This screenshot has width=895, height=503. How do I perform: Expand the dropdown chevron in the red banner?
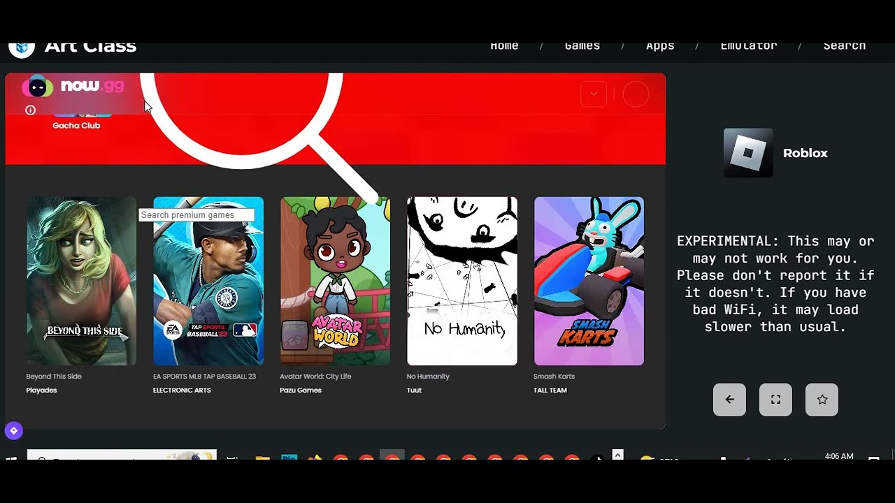tap(594, 94)
